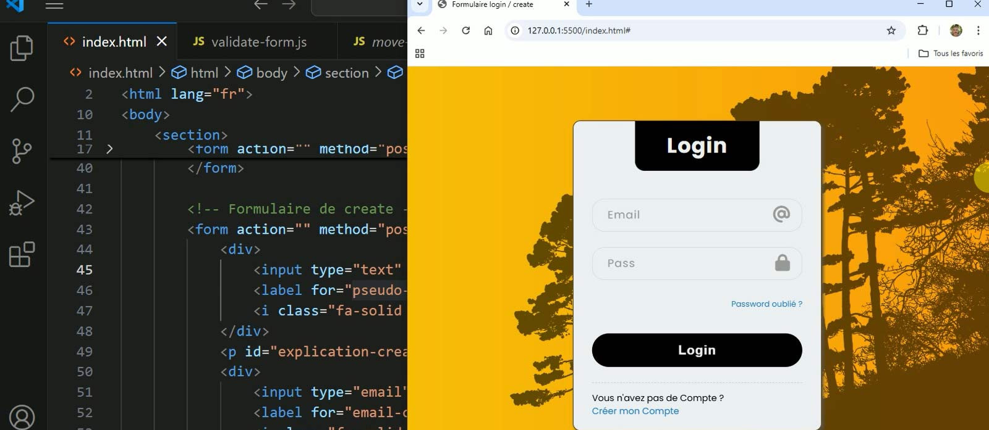Open the VS Code Explorer panel
The height and width of the screenshot is (430, 989).
tap(22, 49)
